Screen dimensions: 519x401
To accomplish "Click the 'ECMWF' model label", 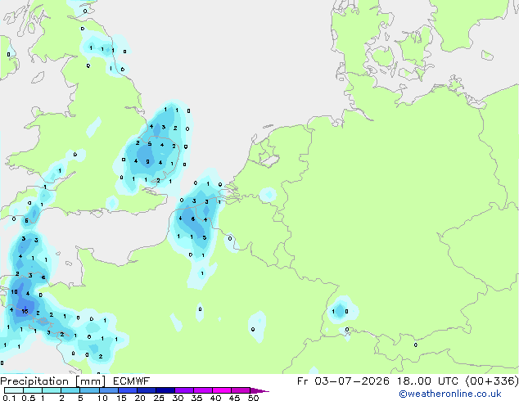I will pos(132,381).
